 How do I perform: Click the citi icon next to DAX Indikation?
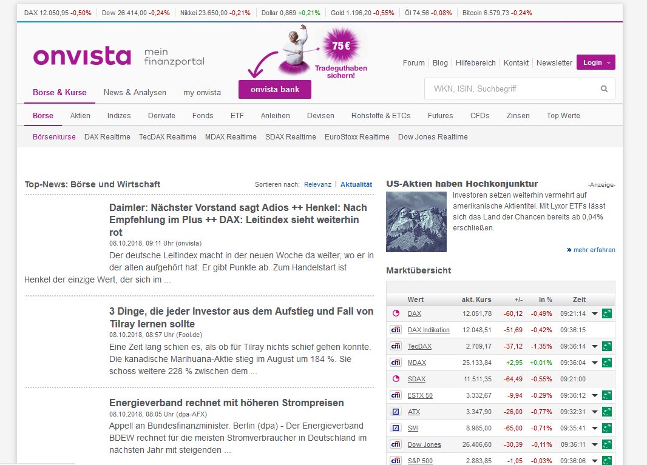point(396,330)
